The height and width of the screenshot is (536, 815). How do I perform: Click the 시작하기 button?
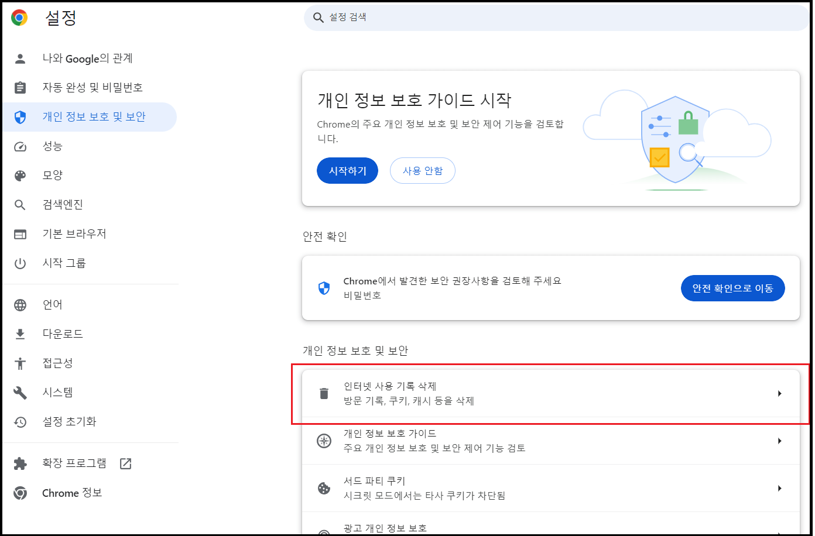(x=347, y=170)
